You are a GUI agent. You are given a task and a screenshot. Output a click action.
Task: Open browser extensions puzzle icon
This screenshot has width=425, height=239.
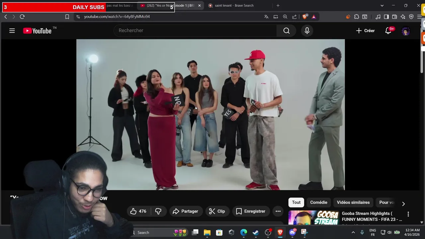tap(357, 17)
